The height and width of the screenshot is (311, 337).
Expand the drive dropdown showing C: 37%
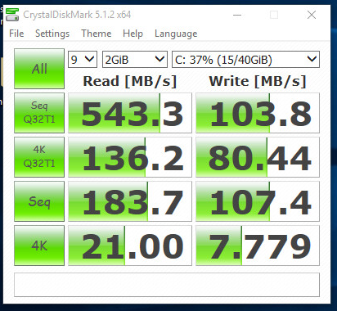245,60
